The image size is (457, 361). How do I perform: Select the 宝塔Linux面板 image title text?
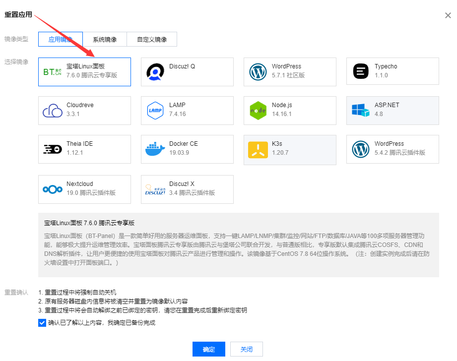(x=85, y=66)
